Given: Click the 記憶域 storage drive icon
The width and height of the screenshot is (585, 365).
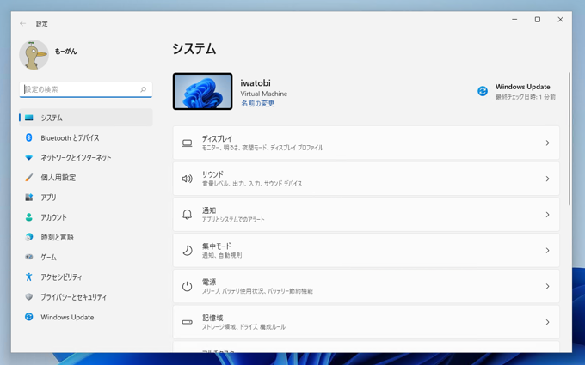Looking at the screenshot, I should [x=187, y=322].
